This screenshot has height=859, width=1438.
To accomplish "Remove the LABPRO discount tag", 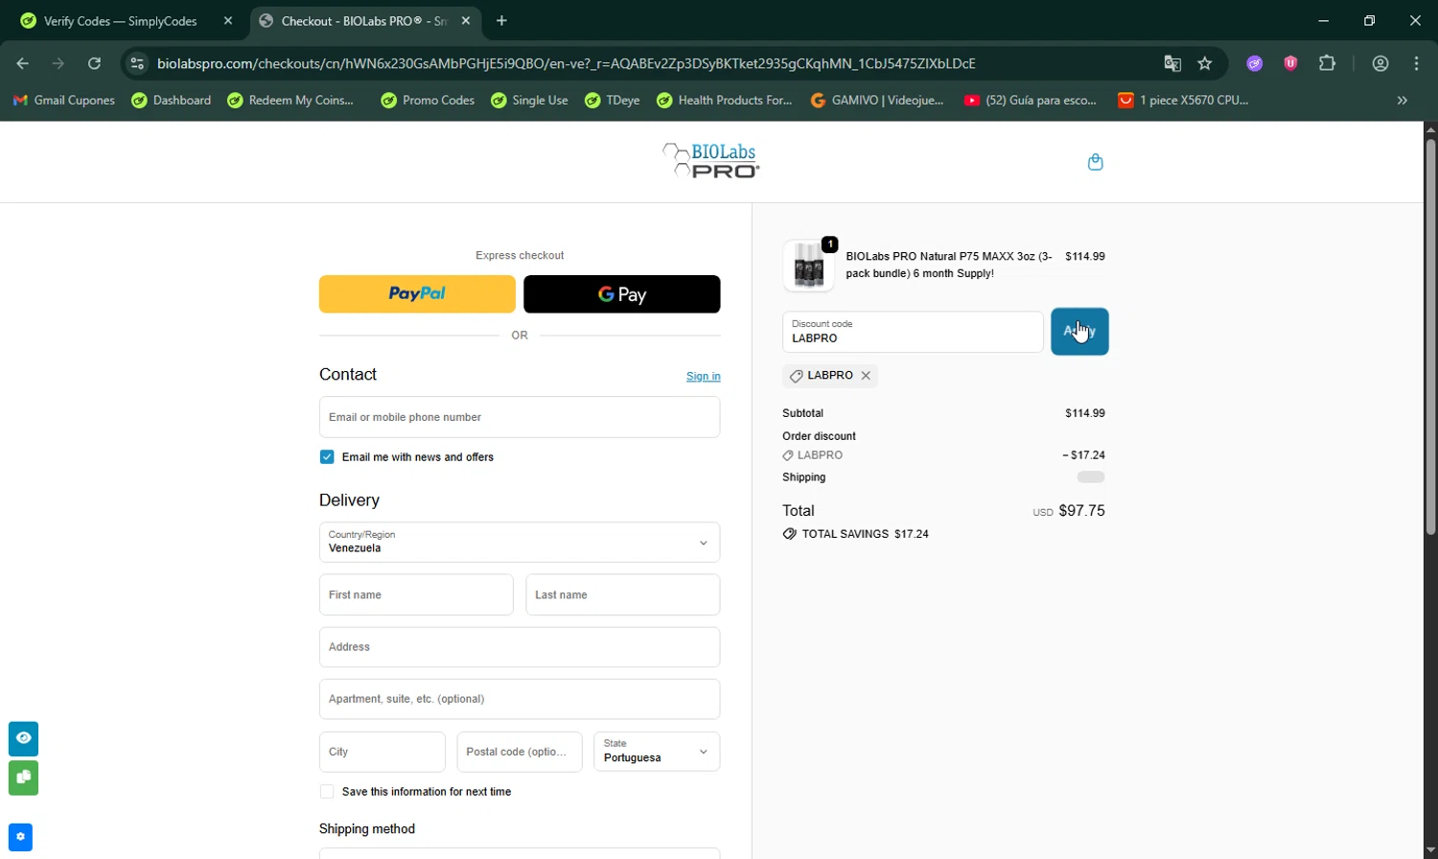I will pos(866,376).
